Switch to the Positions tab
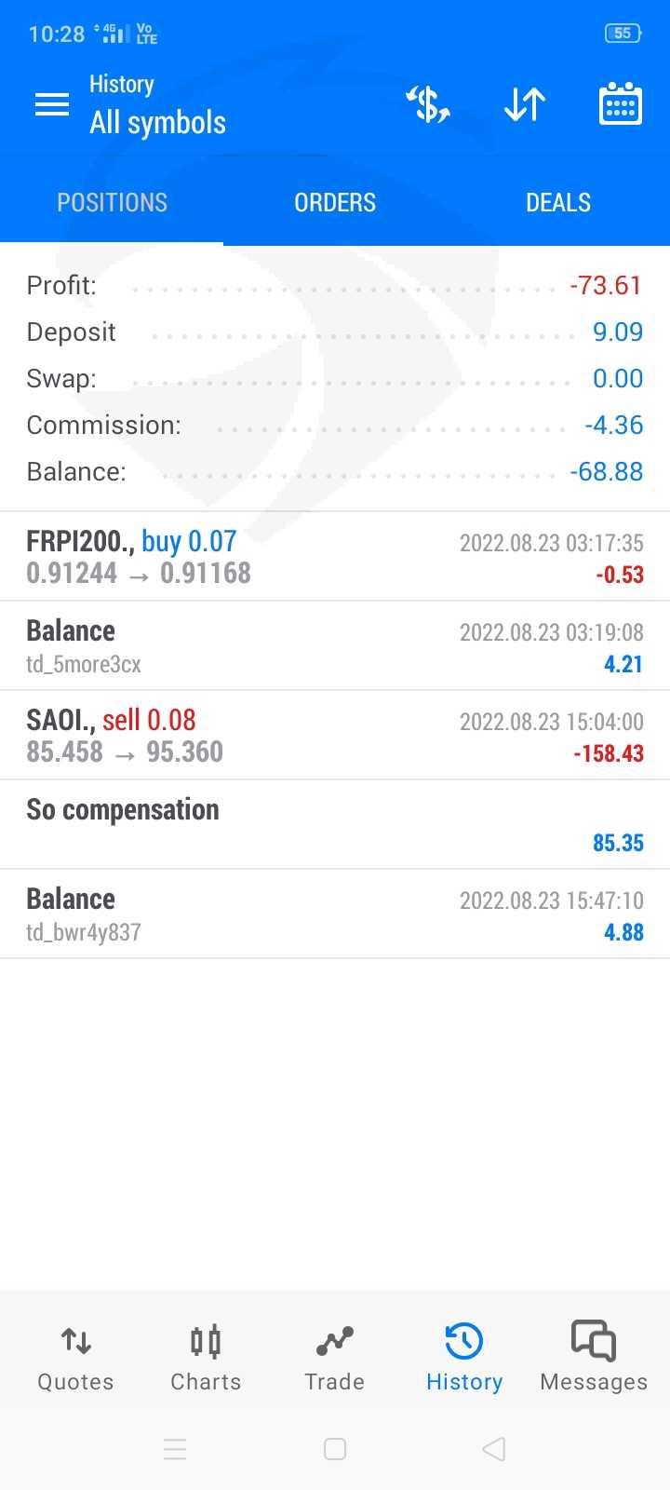The height and width of the screenshot is (1490, 670). (x=112, y=202)
